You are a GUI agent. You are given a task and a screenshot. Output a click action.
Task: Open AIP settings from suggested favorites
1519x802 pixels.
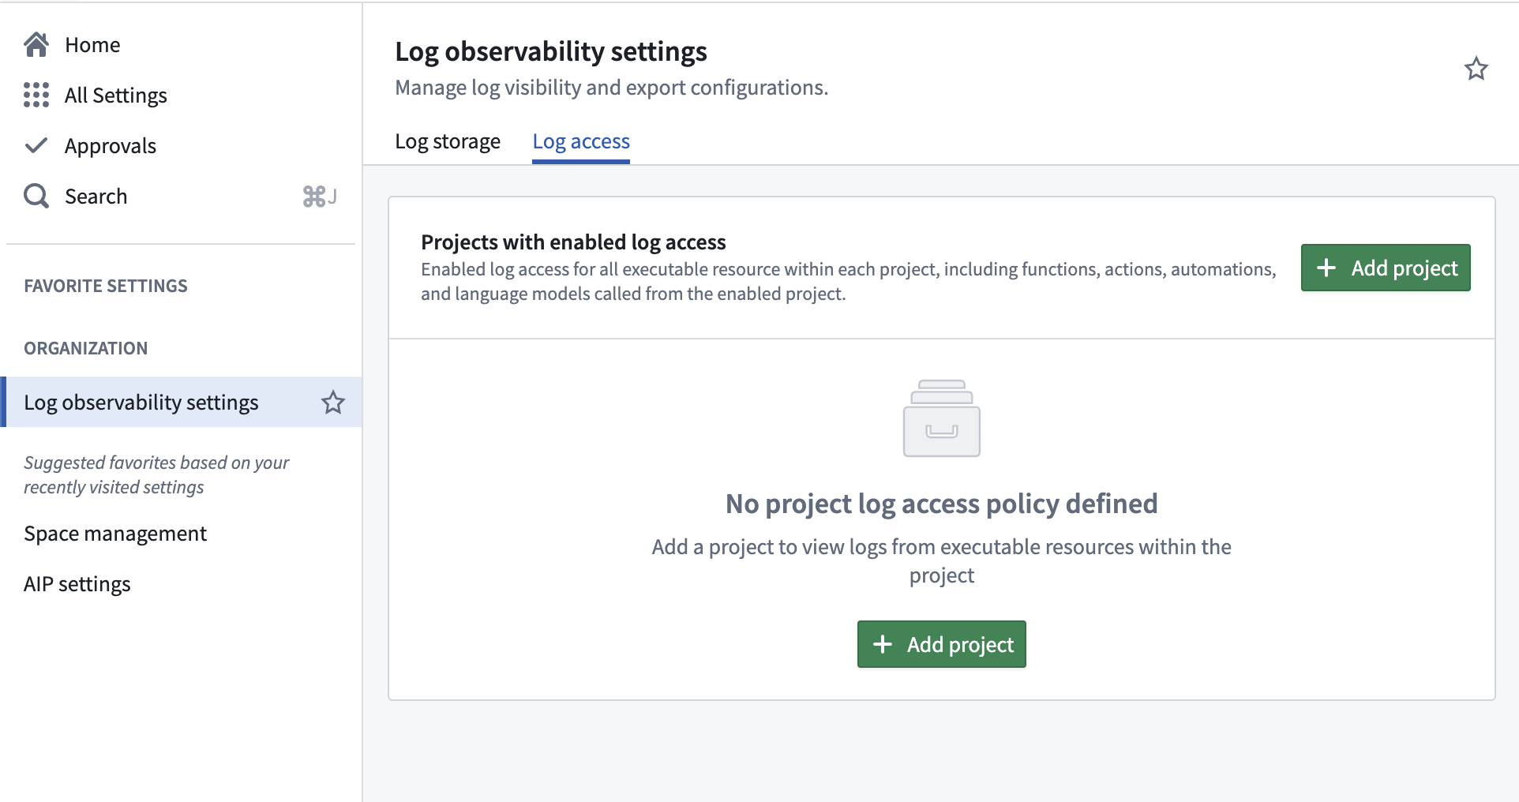click(77, 584)
